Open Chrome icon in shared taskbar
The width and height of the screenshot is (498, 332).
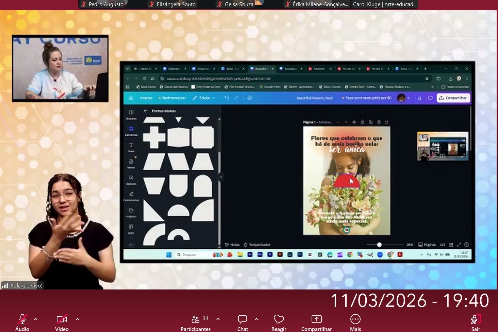click(350, 254)
